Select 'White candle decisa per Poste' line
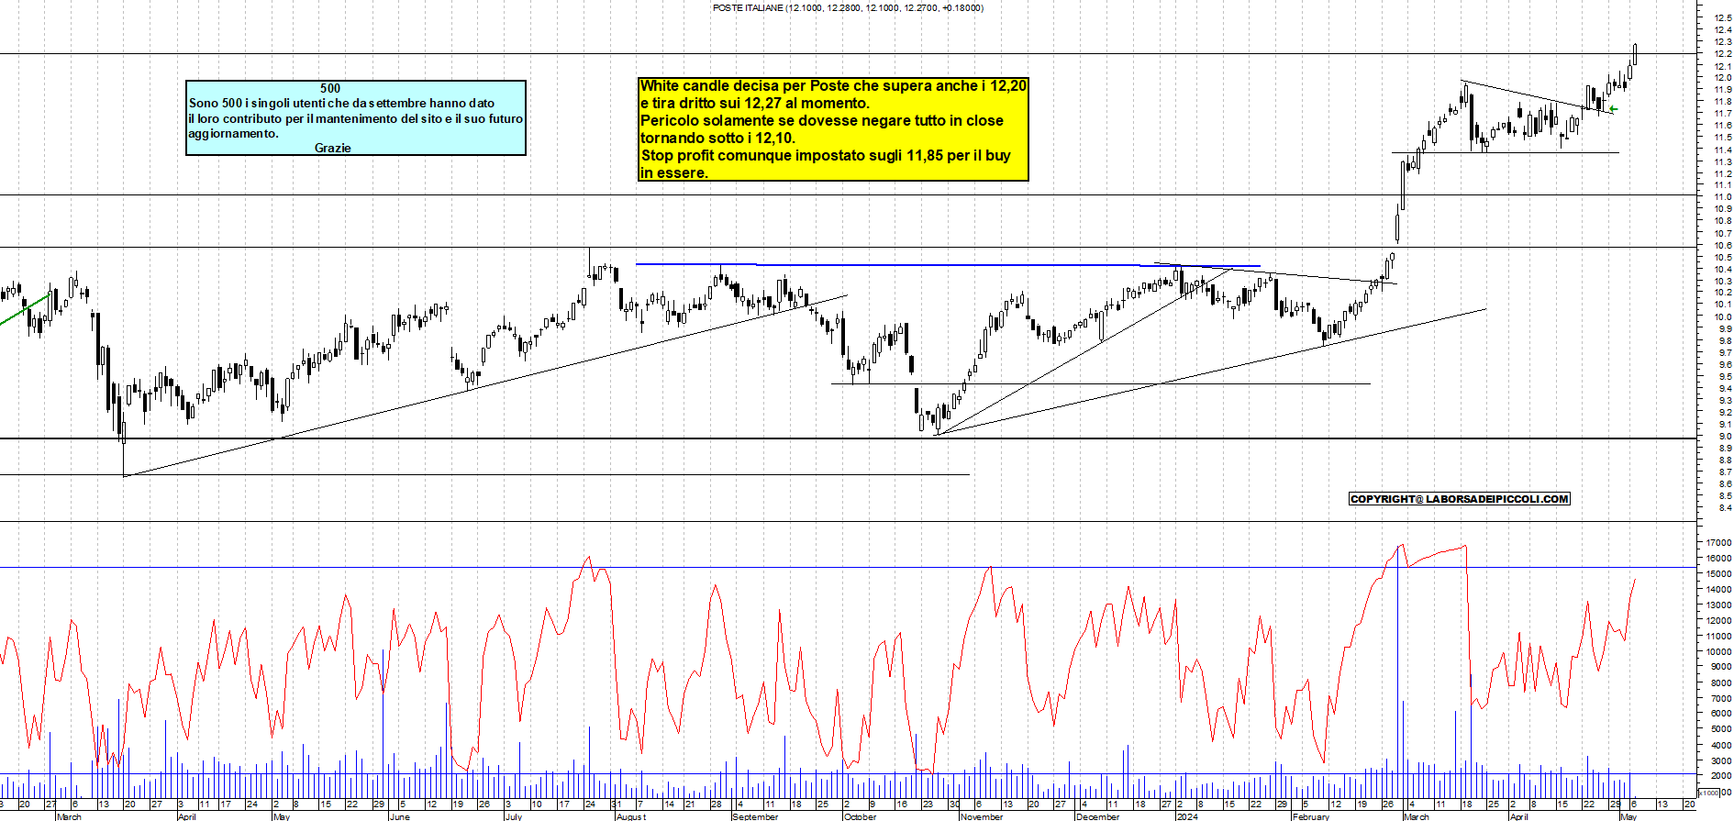This screenshot has width=1734, height=821. [x=833, y=85]
